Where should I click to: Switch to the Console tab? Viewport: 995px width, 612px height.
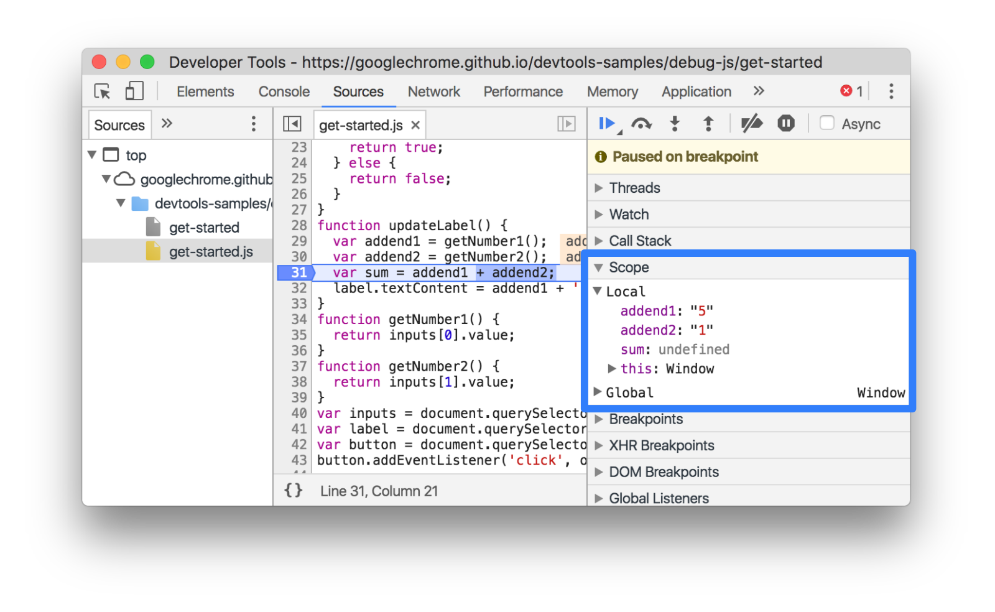[x=284, y=91]
